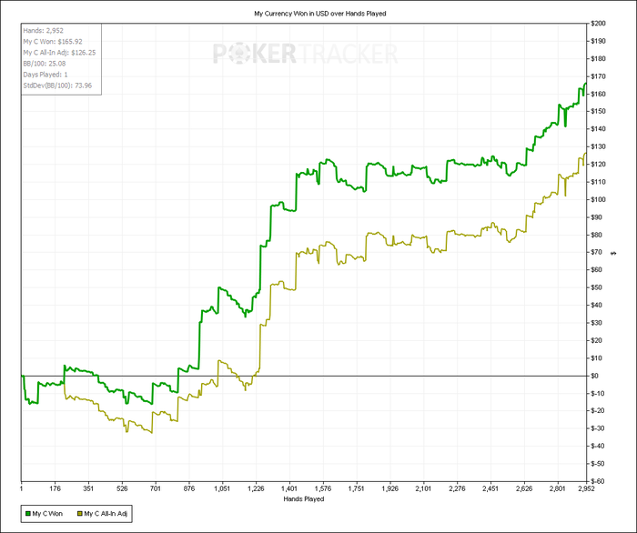
Task: Click the Hands Played x-axis title
Action: (x=303, y=498)
